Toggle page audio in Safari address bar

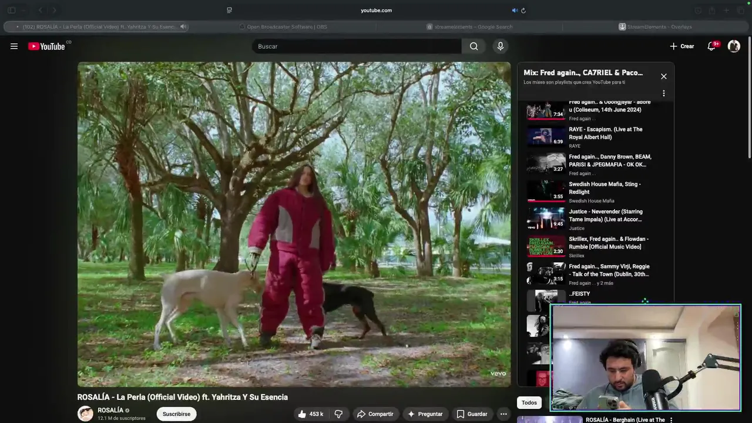[x=515, y=10]
